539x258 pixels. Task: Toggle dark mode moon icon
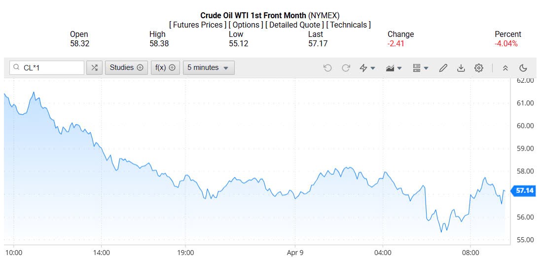(x=523, y=68)
